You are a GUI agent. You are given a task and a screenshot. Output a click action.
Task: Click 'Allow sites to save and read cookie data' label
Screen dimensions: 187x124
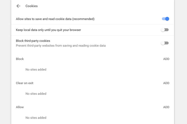click(x=55, y=19)
